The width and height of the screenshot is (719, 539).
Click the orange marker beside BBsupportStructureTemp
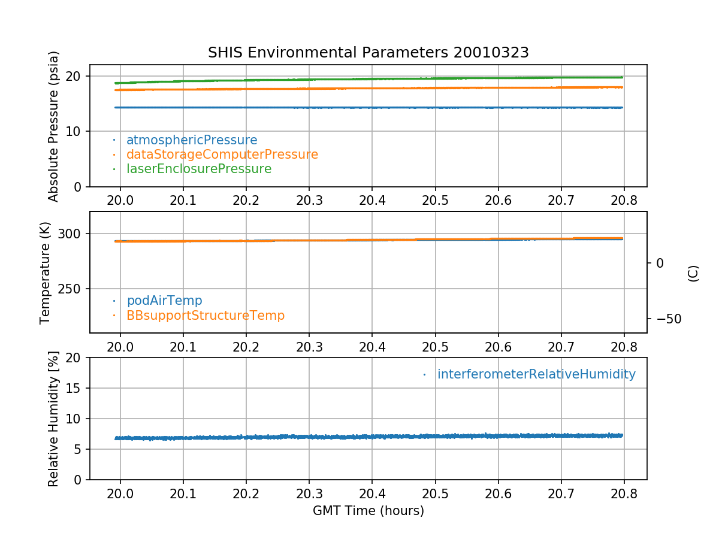pyautogui.click(x=114, y=316)
